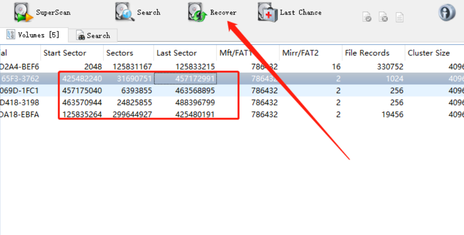Sort by Mft/FAT1 column header

pos(247,53)
